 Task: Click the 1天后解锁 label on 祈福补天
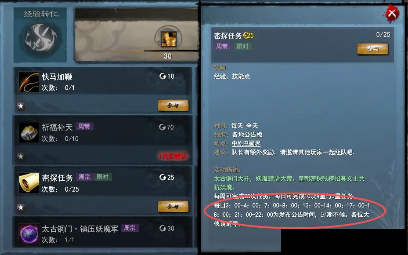click(173, 156)
